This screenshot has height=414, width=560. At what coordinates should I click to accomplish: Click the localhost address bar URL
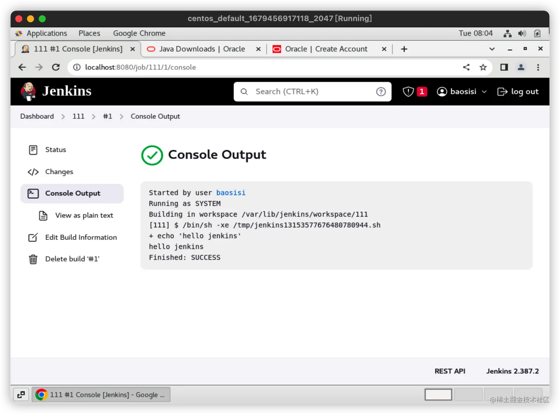tap(140, 67)
